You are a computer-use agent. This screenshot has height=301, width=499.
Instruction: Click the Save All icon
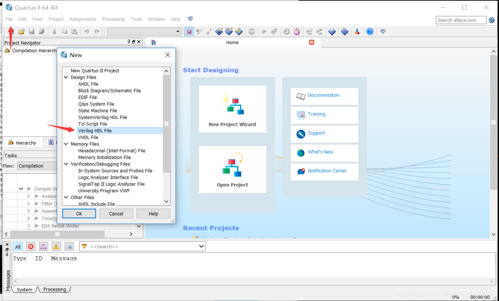[x=42, y=32]
